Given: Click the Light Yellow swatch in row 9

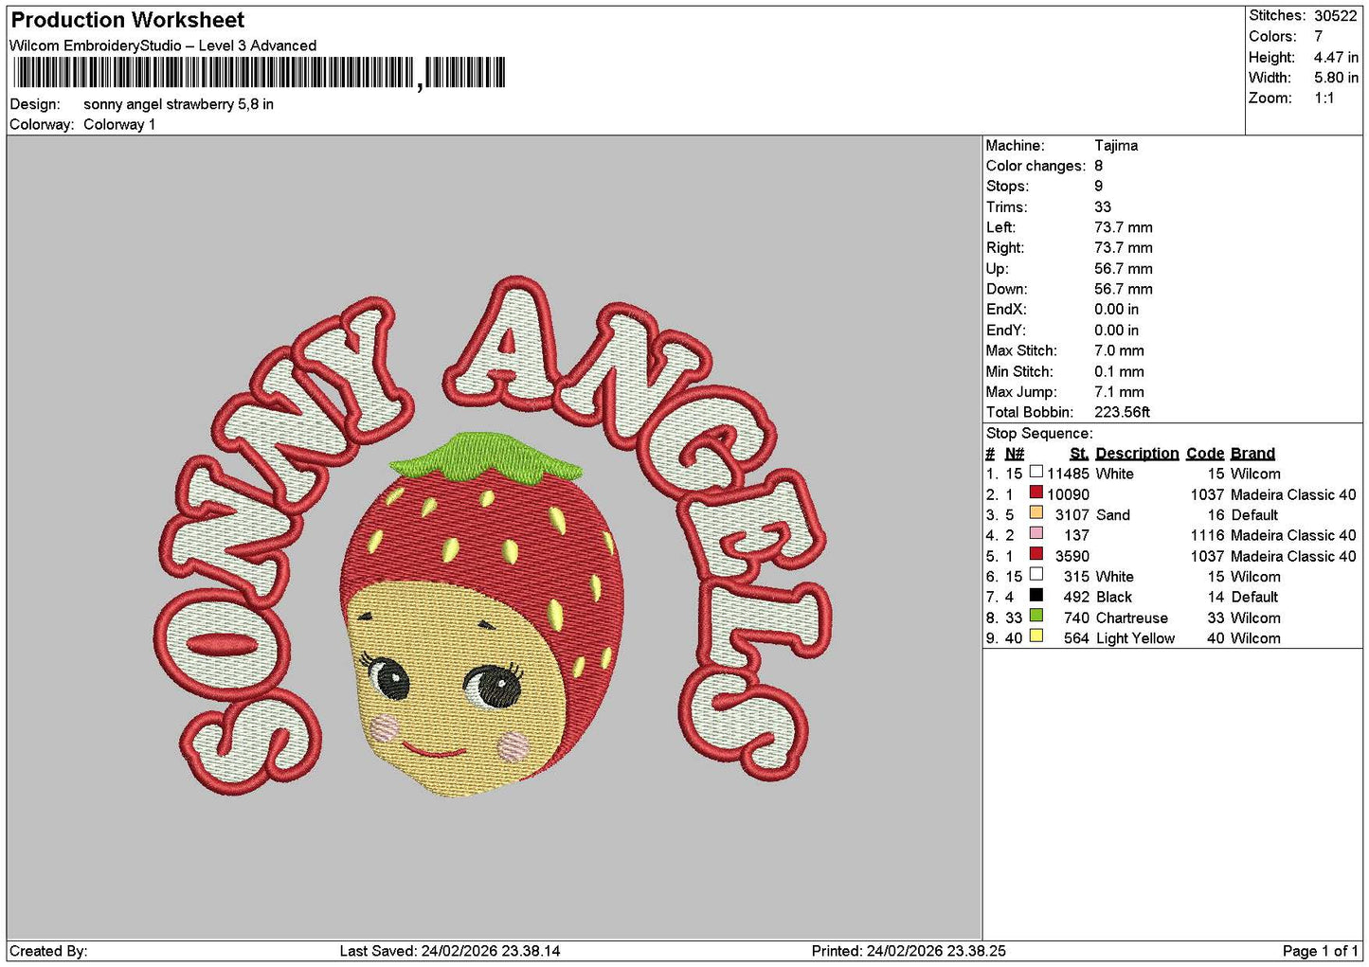Looking at the screenshot, I should [x=1036, y=636].
